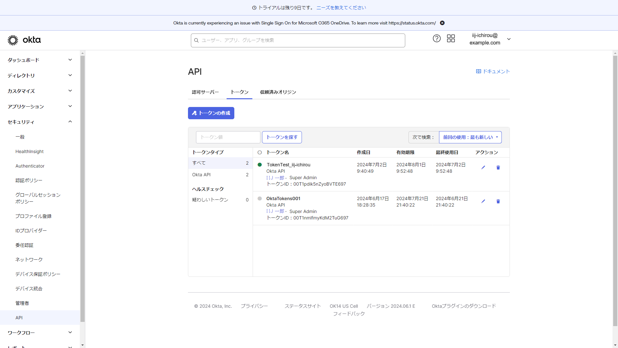The image size is (618, 348).
Task: Open the フィードバック footer link
Action: point(349,314)
